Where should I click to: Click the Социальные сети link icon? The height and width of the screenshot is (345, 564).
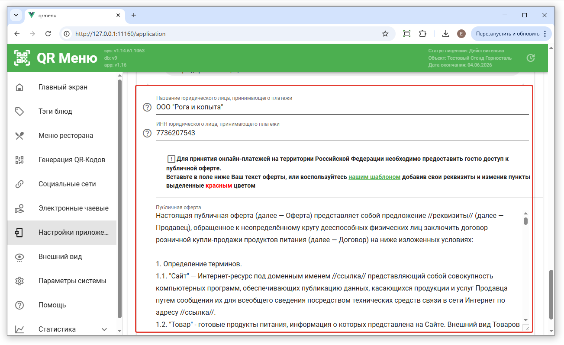tap(19, 184)
